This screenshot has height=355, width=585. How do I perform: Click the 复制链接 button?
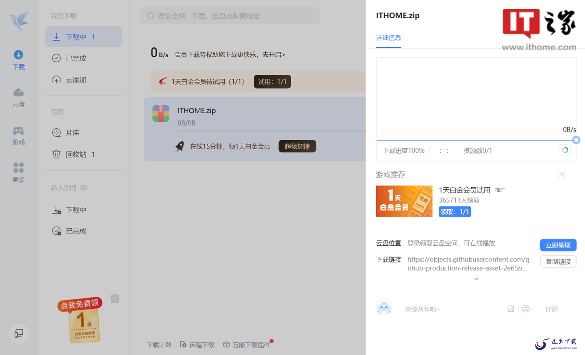tap(558, 262)
